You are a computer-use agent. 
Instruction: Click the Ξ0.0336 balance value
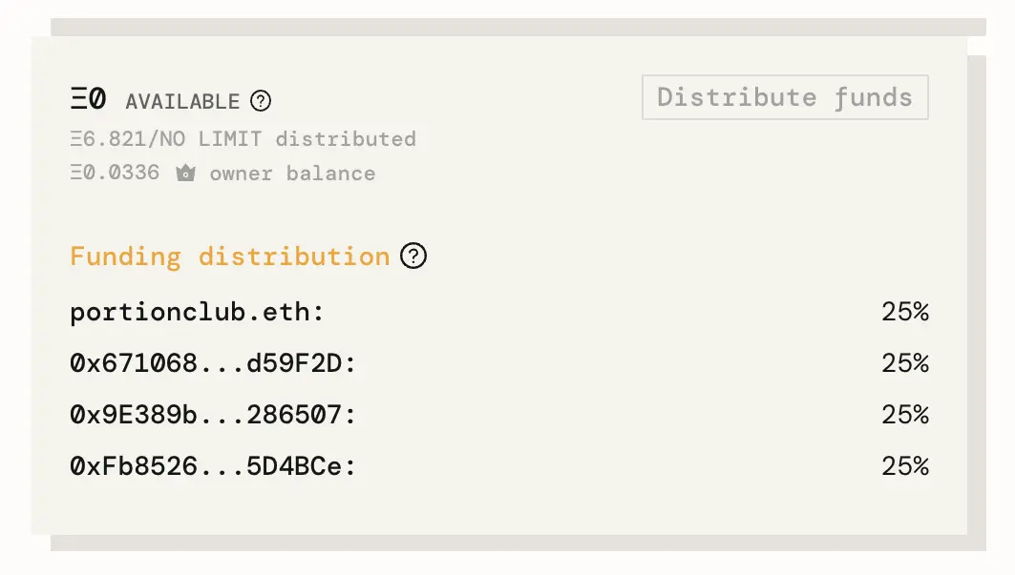(x=115, y=174)
